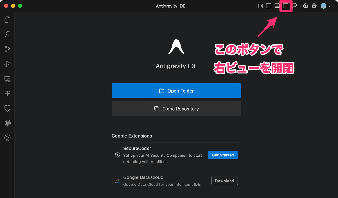Click Get Started for SecureCoder
Viewport: 338px width, 198px height.
coord(223,155)
